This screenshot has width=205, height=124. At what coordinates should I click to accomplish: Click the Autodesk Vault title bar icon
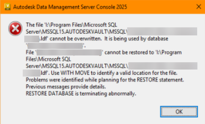(8, 7)
